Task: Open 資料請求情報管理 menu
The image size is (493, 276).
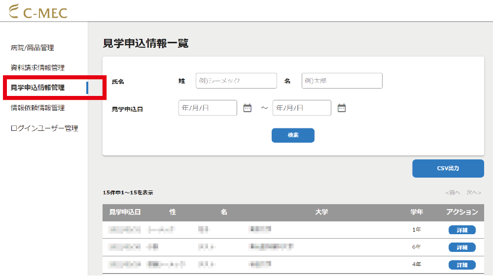Action: [37, 68]
